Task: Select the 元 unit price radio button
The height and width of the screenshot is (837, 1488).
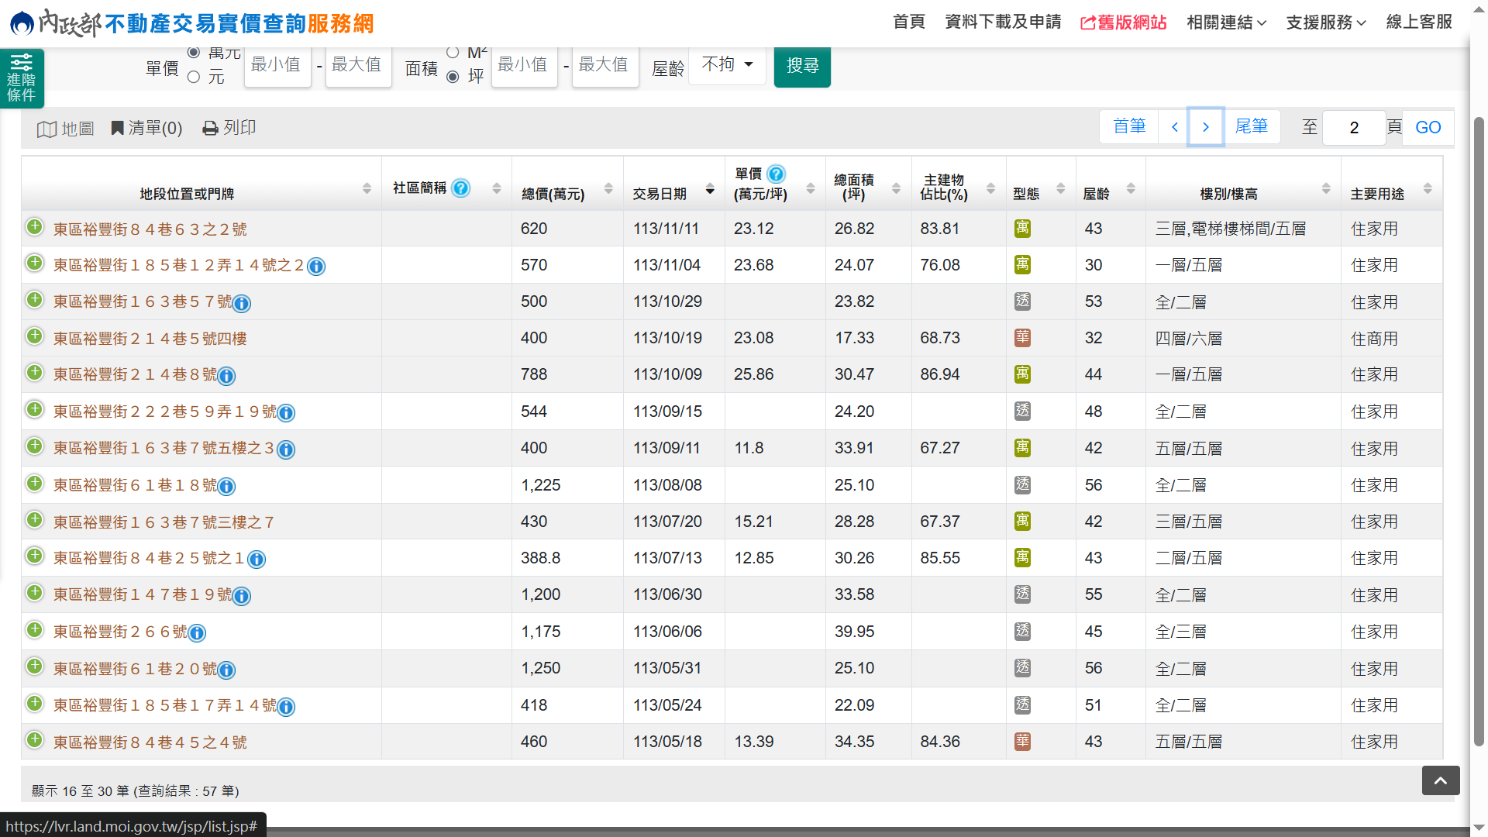Action: pos(194,77)
